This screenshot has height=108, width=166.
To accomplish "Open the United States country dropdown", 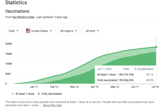I will [39, 31].
